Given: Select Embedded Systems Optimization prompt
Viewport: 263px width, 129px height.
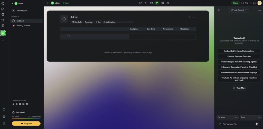Looking at the screenshot, I should [x=239, y=51].
